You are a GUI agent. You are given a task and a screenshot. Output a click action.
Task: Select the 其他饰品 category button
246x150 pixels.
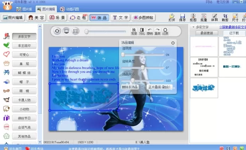pyautogui.click(x=24, y=136)
